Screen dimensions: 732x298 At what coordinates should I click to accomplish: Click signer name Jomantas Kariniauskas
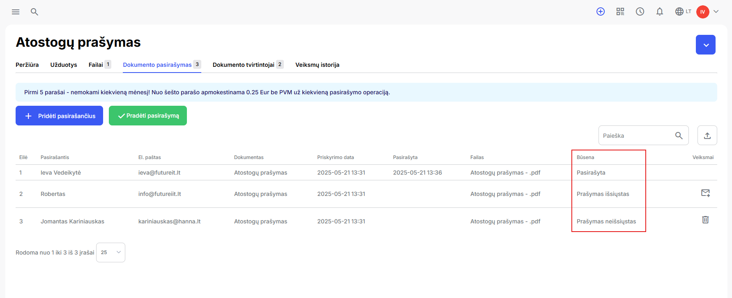(x=72, y=221)
